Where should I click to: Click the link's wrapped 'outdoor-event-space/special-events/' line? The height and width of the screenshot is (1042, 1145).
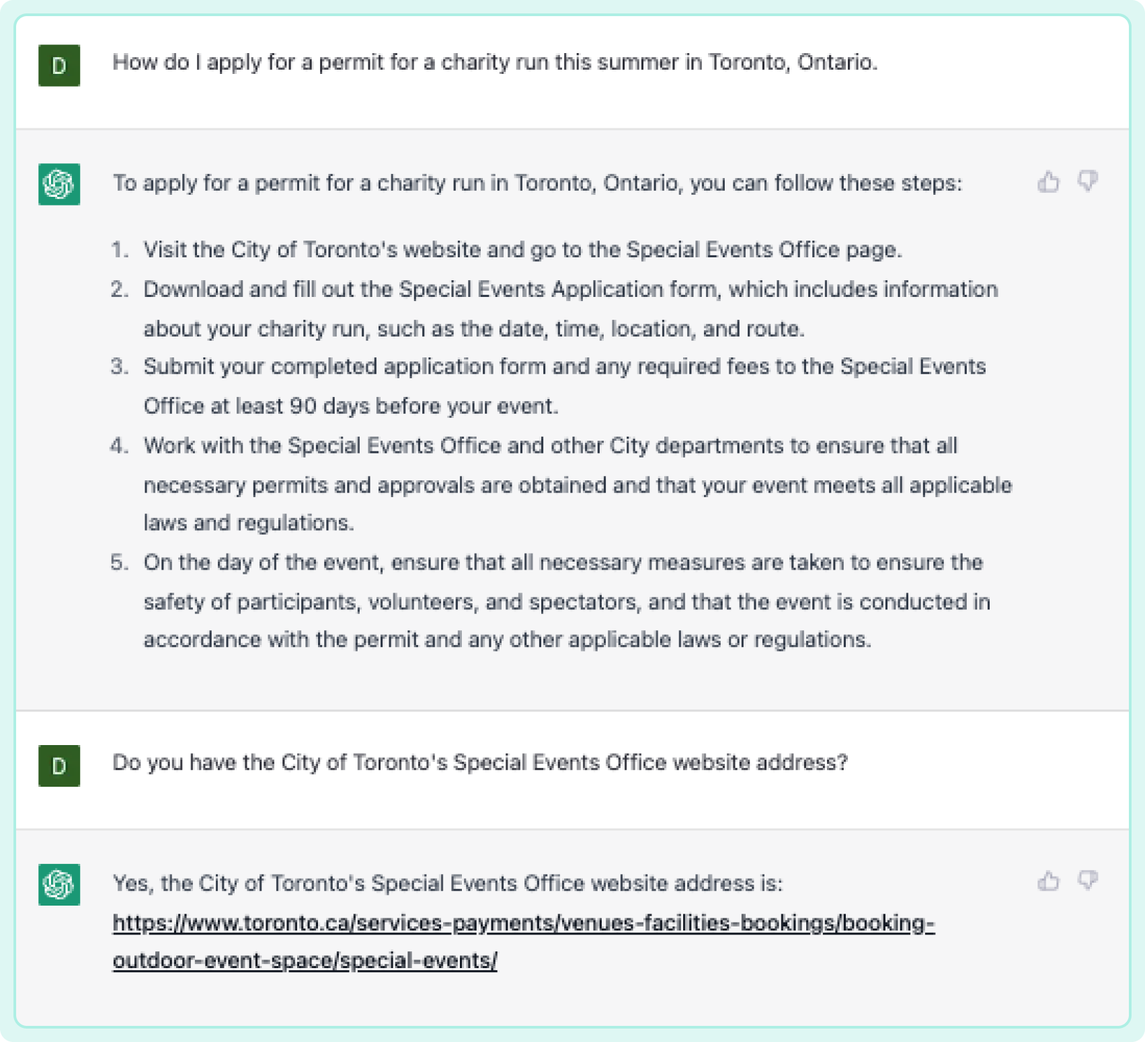coord(305,961)
